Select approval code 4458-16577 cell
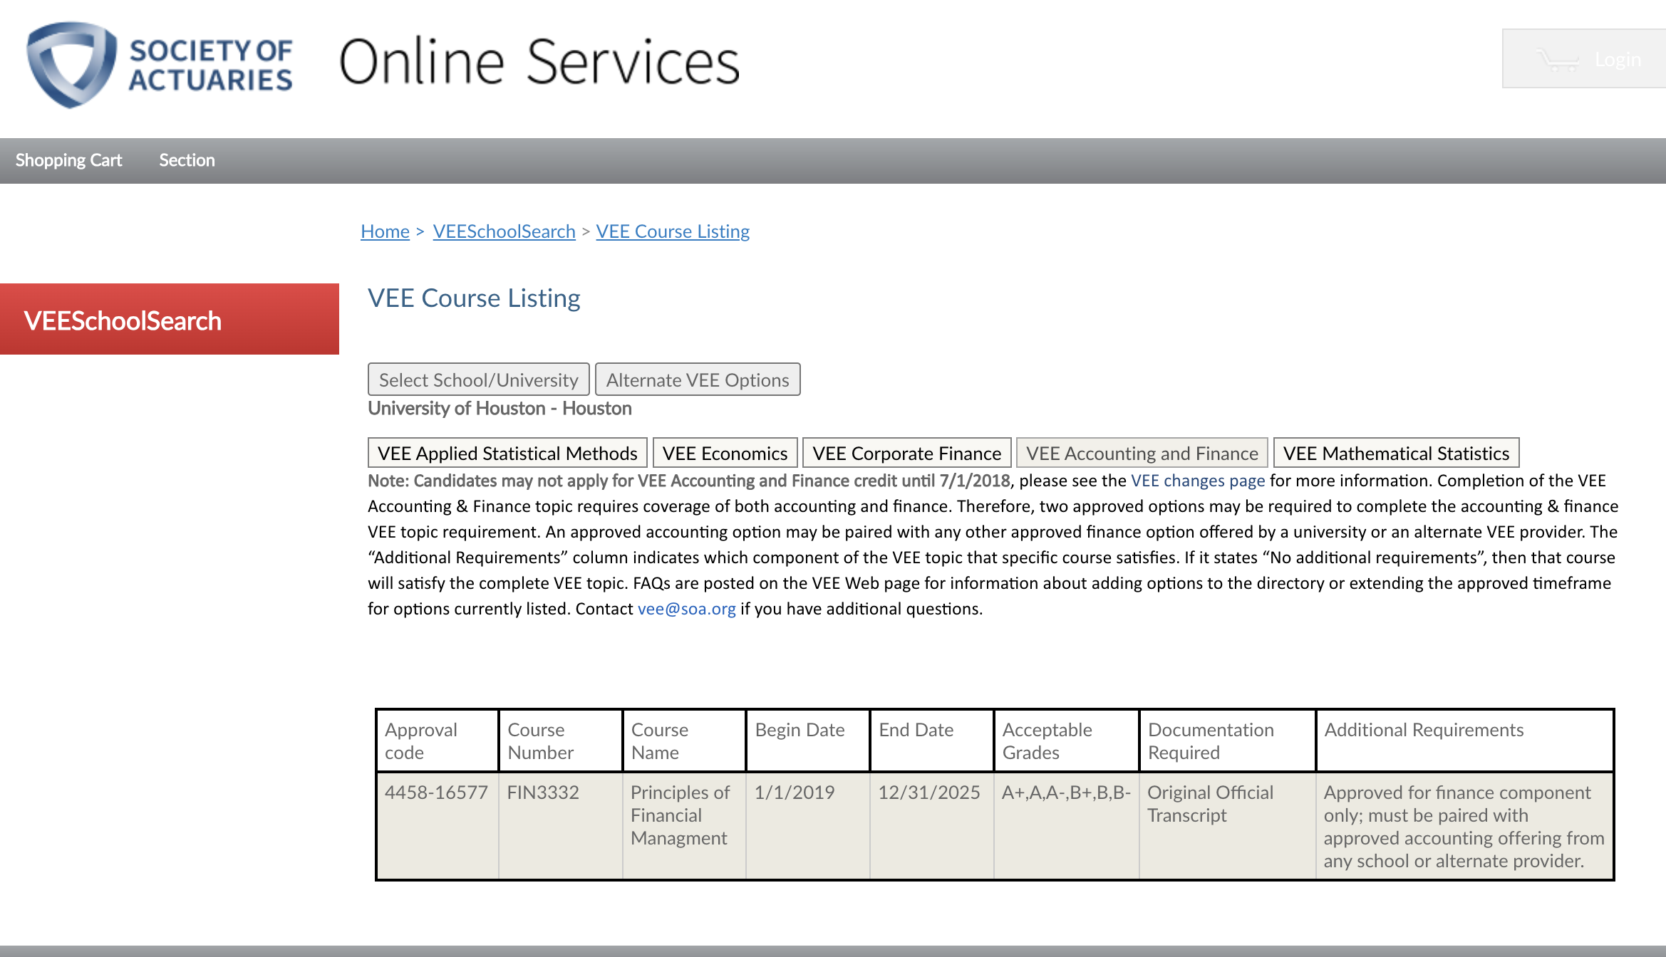The image size is (1666, 957). tap(437, 826)
